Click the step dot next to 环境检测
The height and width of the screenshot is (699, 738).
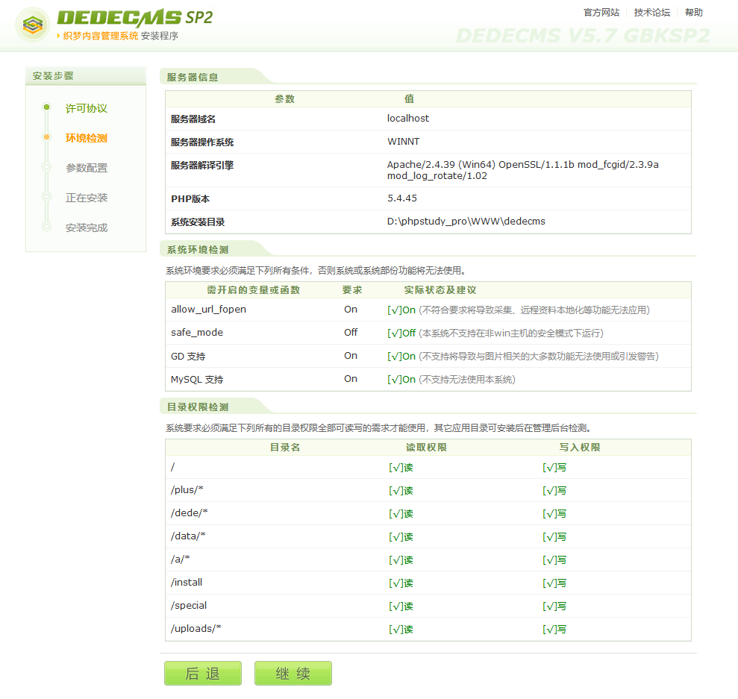pos(47,138)
